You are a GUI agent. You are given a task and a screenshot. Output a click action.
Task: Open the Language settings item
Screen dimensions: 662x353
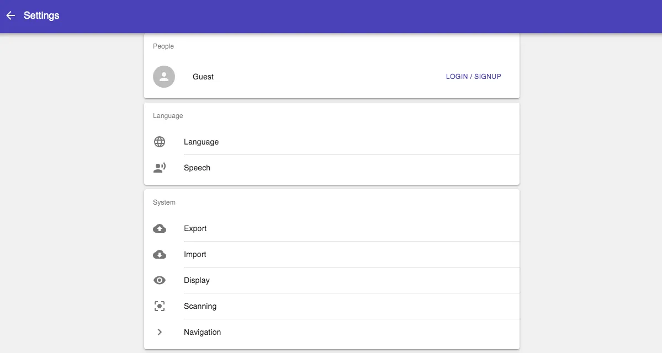(201, 142)
